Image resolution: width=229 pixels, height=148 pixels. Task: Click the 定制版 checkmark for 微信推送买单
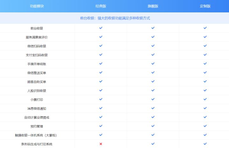coord(205,72)
